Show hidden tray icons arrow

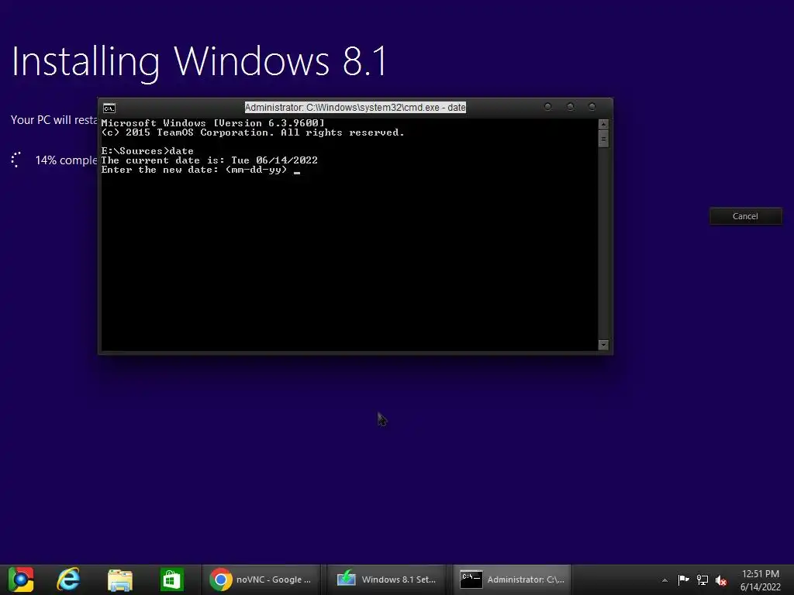point(665,580)
